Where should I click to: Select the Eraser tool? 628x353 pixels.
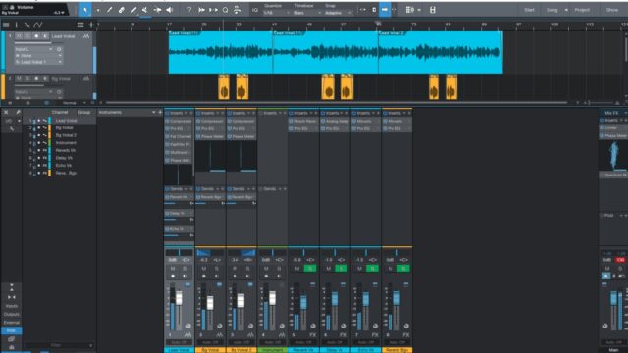coord(122,10)
